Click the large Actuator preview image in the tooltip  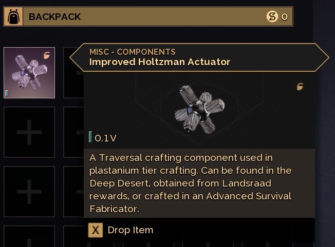pos(200,109)
